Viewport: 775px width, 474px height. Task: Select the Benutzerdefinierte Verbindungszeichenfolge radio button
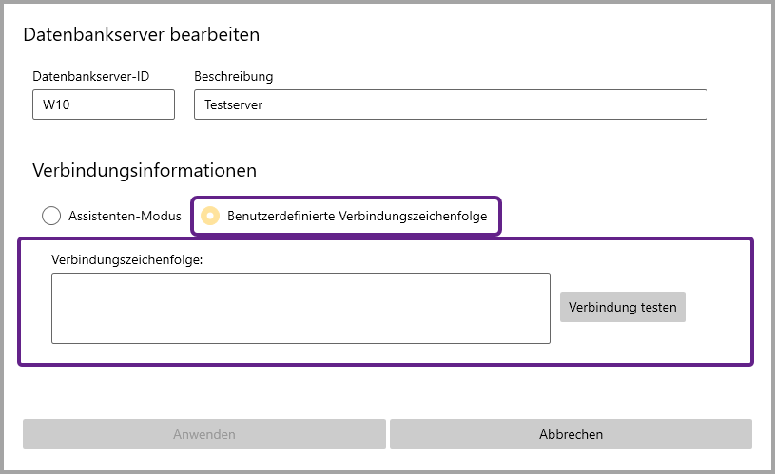click(210, 216)
